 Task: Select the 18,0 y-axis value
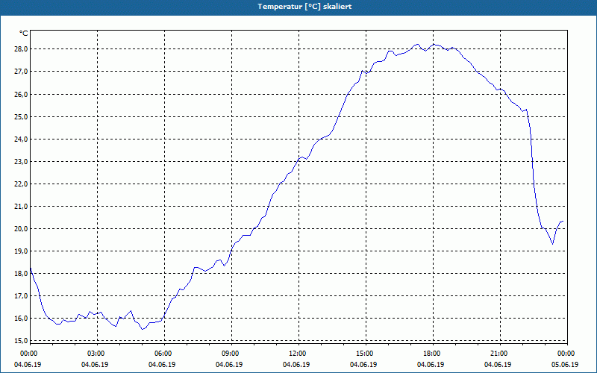pos(22,273)
